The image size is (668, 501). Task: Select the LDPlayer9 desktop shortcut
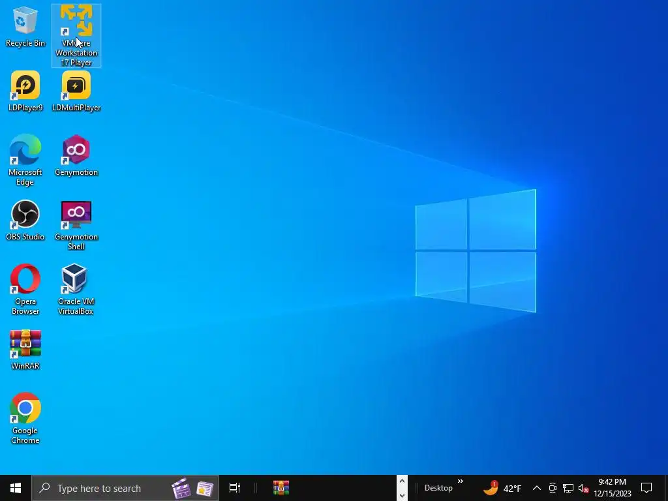point(25,91)
